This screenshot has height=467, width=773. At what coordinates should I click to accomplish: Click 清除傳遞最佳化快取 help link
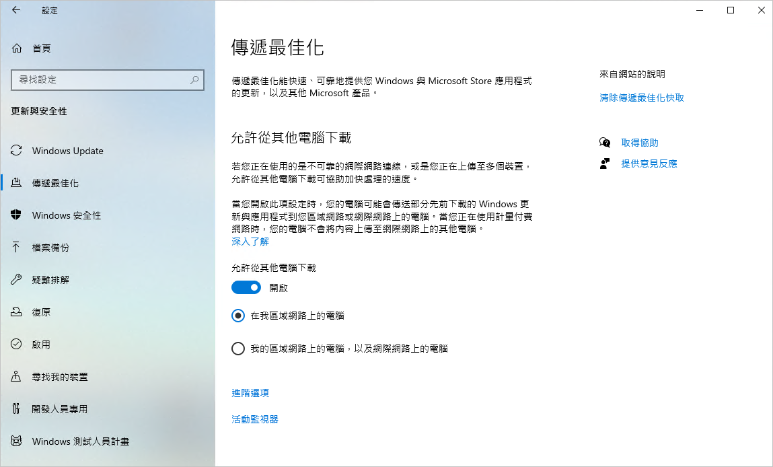pyautogui.click(x=641, y=98)
